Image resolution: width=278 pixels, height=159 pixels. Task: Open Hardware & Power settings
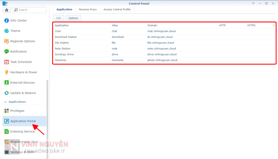click(24, 72)
